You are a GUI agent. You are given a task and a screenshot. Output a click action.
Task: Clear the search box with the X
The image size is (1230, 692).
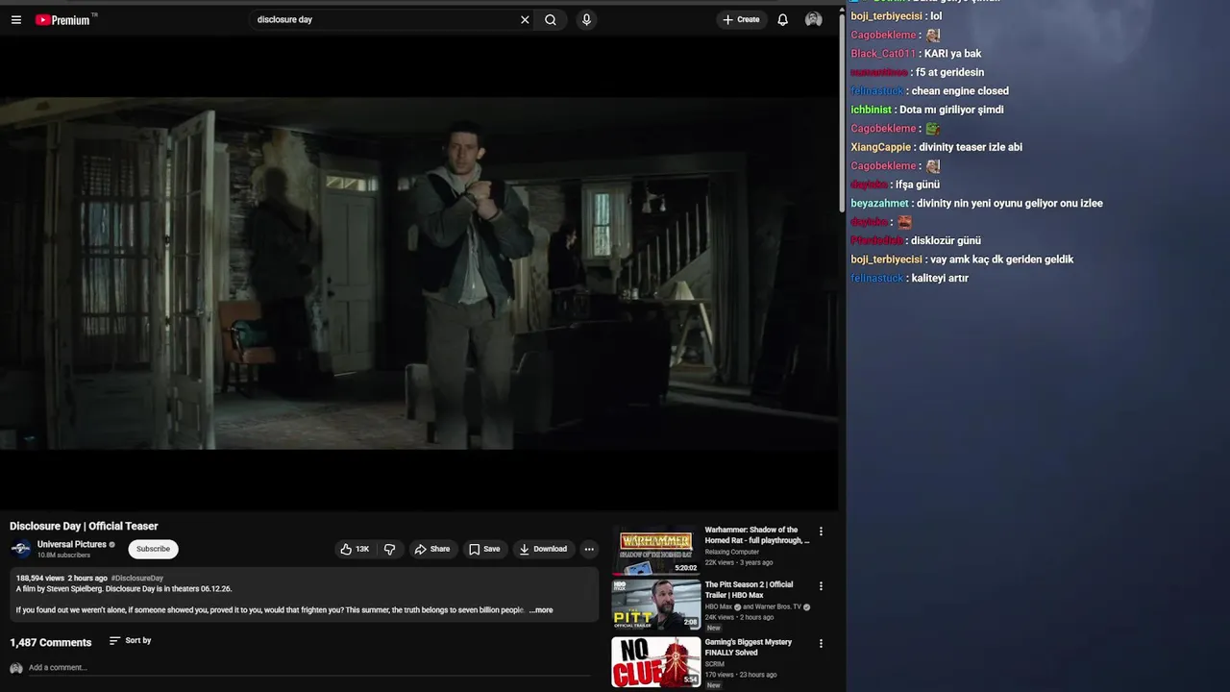click(525, 19)
